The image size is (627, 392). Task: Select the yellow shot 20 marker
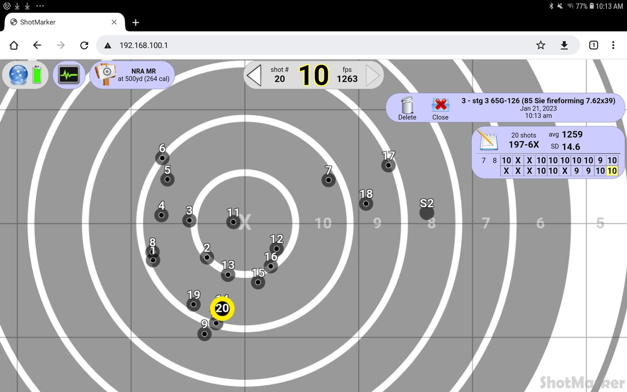[x=222, y=309]
